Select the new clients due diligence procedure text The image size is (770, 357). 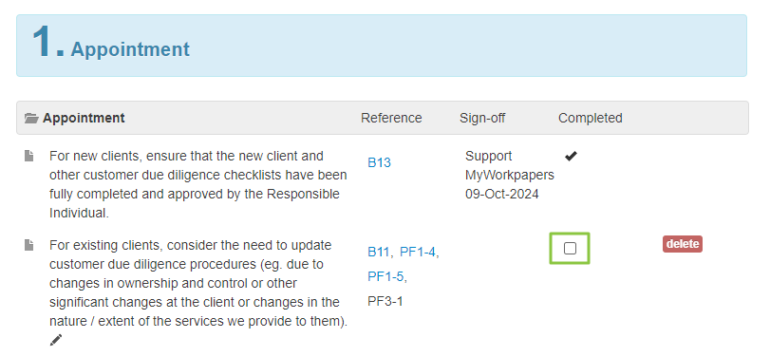click(197, 184)
